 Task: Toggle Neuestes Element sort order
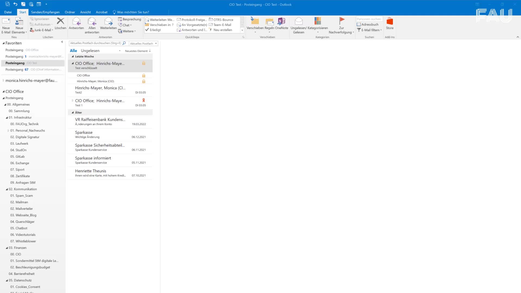[x=138, y=51]
